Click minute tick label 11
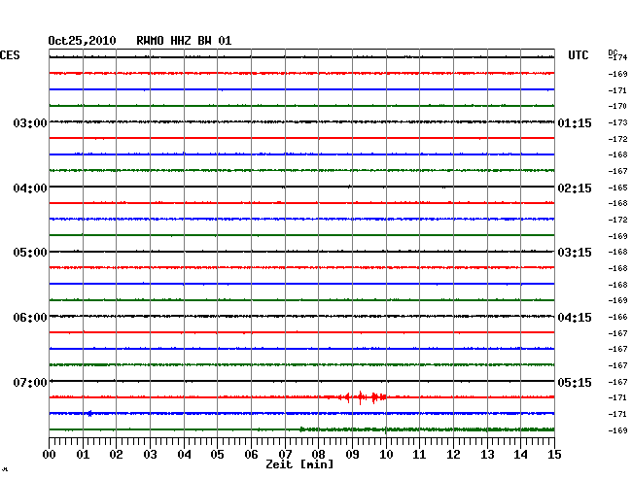Viewport: 632px width, 480px height. coord(419,455)
